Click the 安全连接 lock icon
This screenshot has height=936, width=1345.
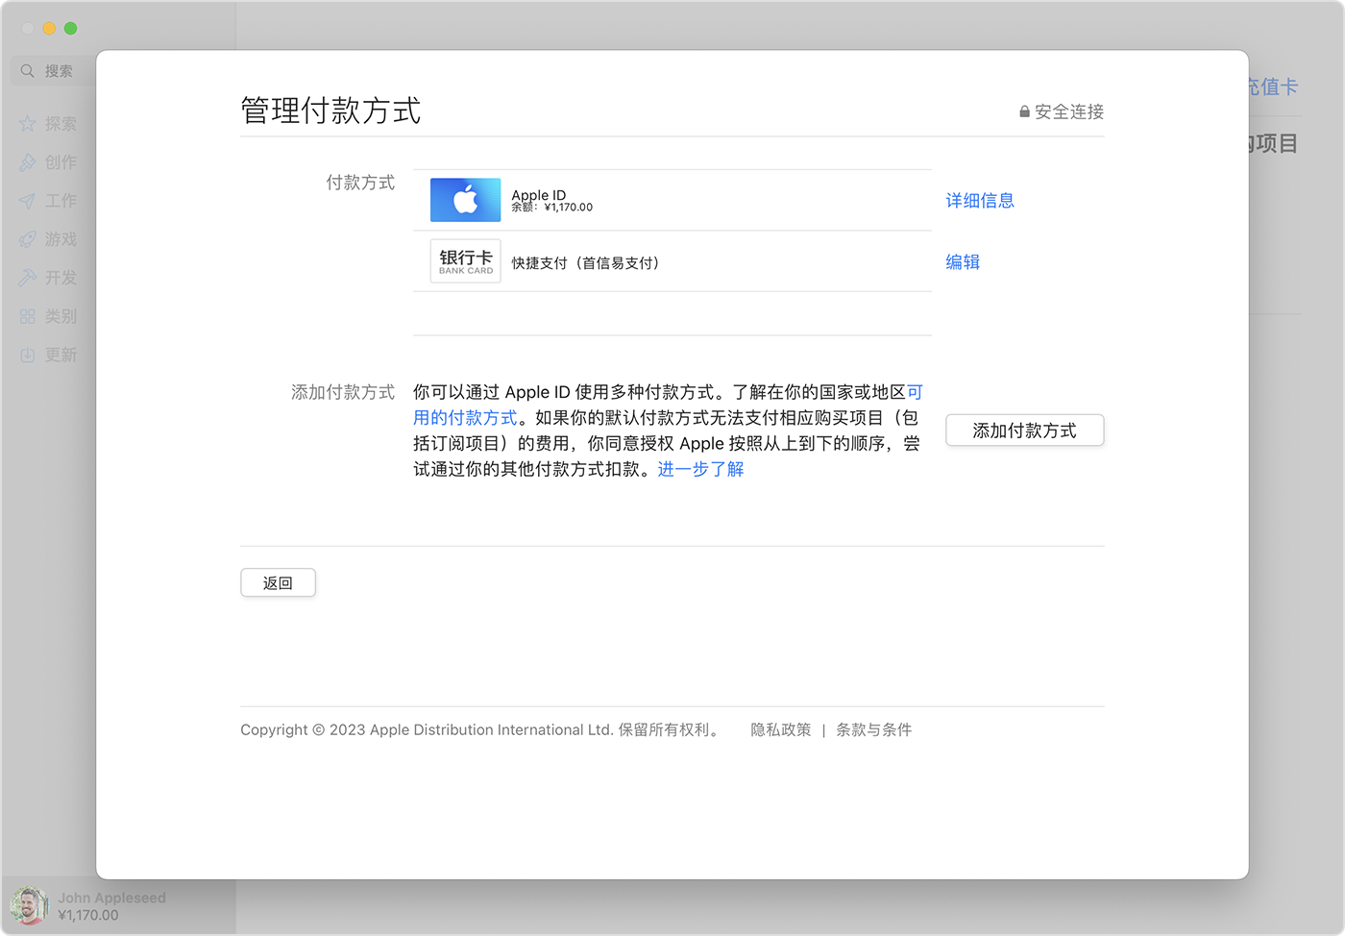(1024, 111)
